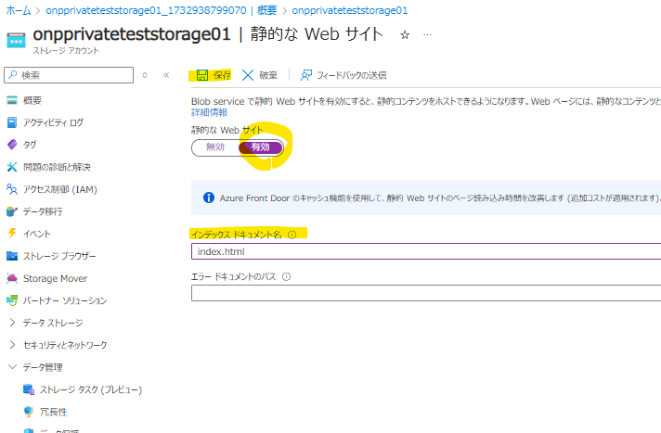661x433 pixels.
Task: Click the index document name field
Action: point(426,251)
